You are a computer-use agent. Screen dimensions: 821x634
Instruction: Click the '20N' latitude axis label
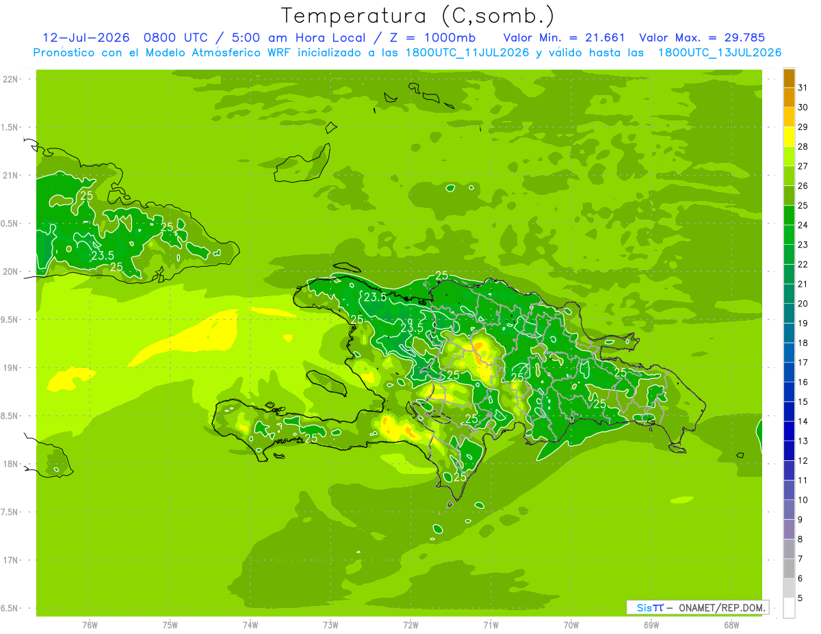click(x=10, y=272)
